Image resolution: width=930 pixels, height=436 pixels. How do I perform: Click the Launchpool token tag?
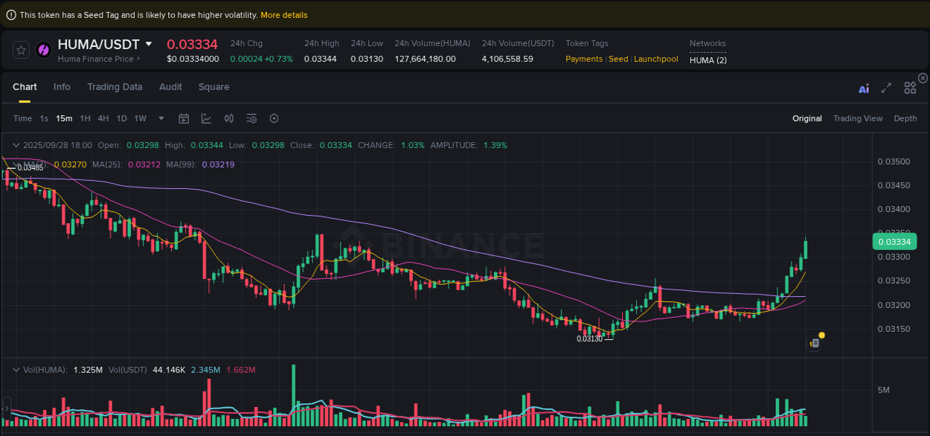pyautogui.click(x=655, y=59)
